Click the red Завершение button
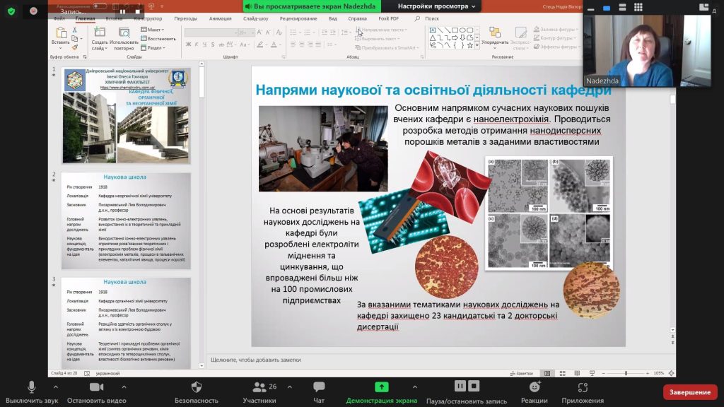 point(690,391)
